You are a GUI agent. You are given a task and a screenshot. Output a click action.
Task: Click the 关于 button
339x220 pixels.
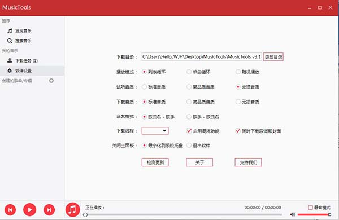[199, 162]
